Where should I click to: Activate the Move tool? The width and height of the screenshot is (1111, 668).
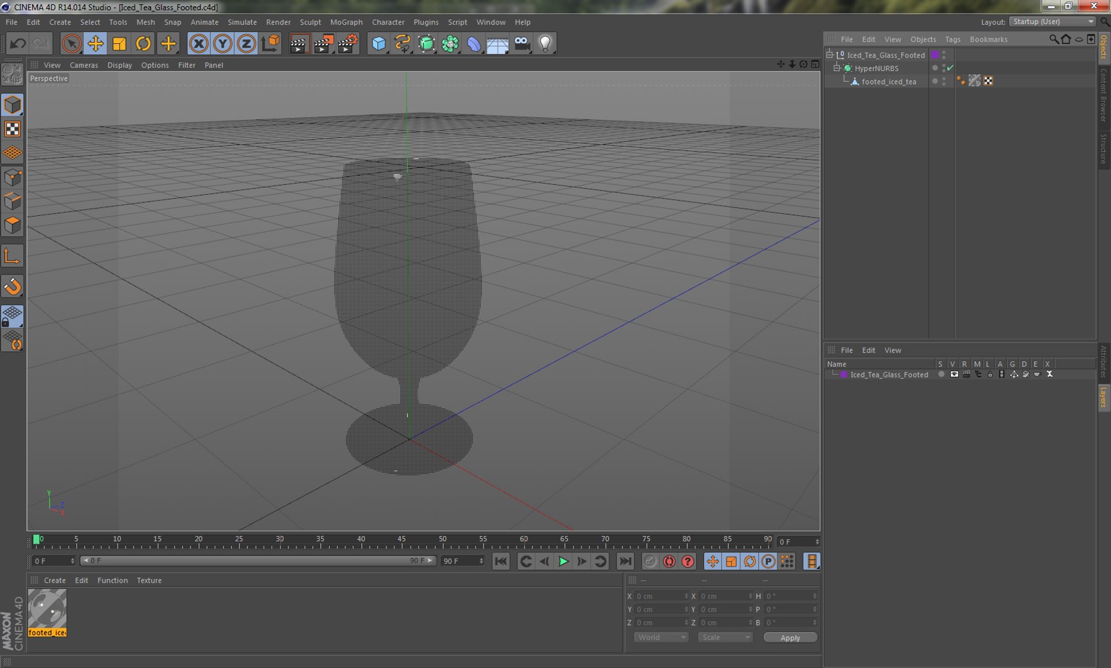pos(95,43)
